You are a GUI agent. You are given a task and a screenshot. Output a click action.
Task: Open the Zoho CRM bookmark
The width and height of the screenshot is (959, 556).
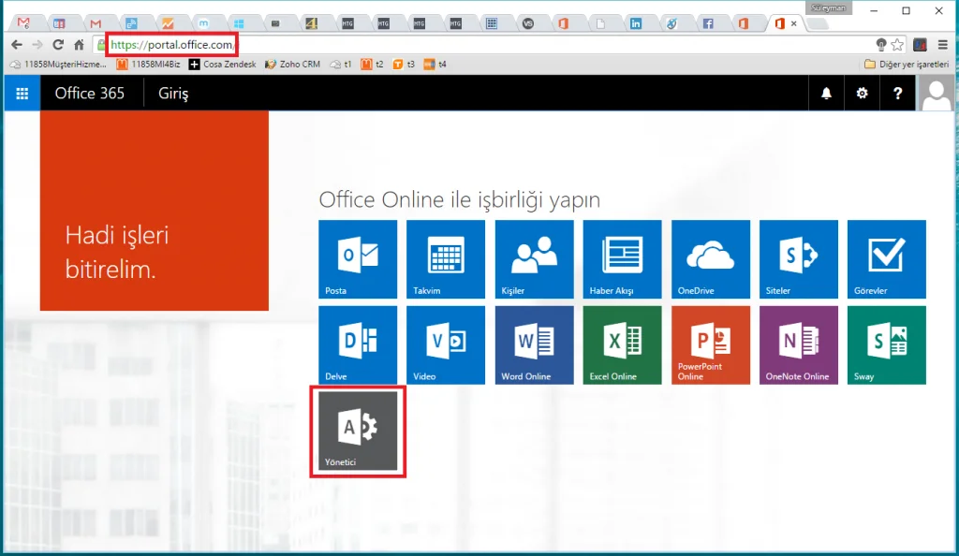(292, 65)
